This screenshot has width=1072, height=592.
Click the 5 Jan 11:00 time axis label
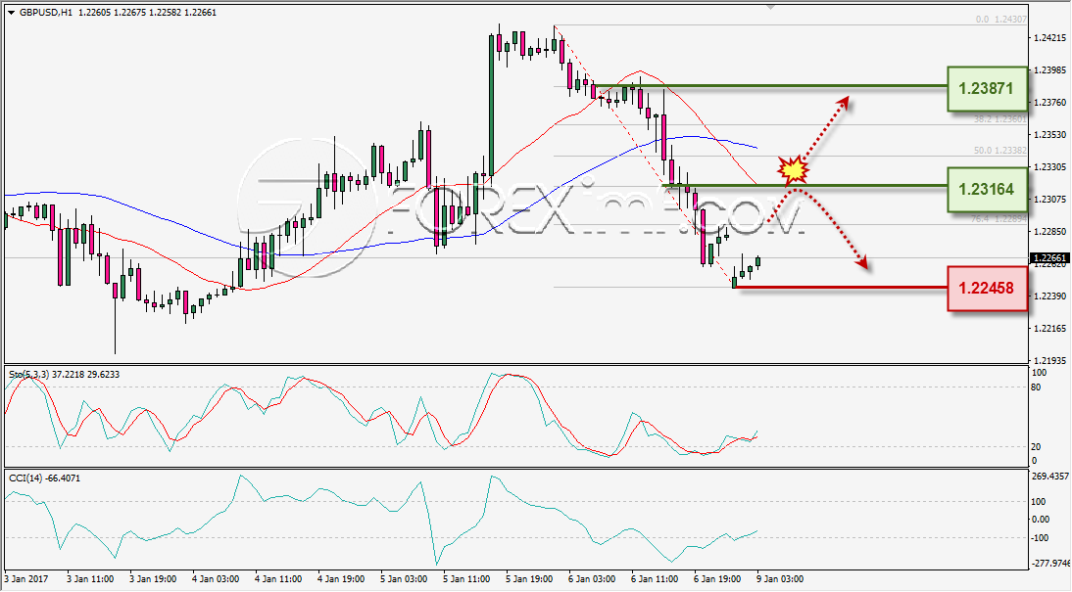[467, 579]
